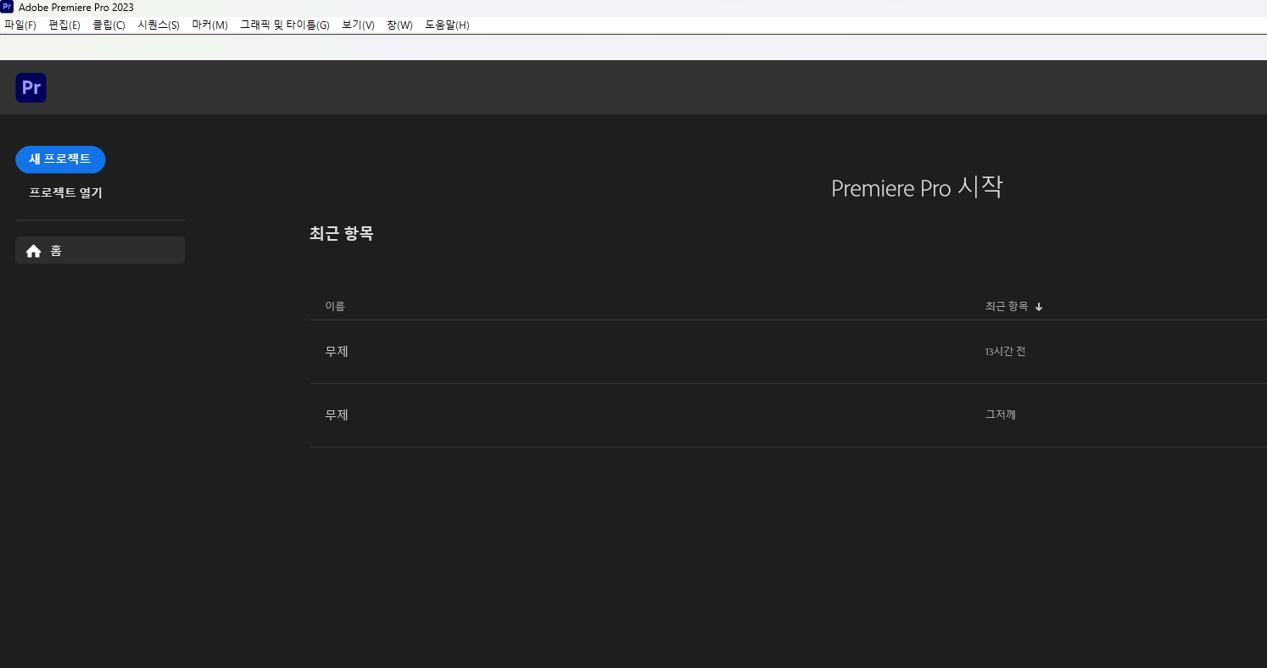This screenshot has width=1267, height=668.
Task: Click the 그저께 timestamp
Action: (1001, 415)
